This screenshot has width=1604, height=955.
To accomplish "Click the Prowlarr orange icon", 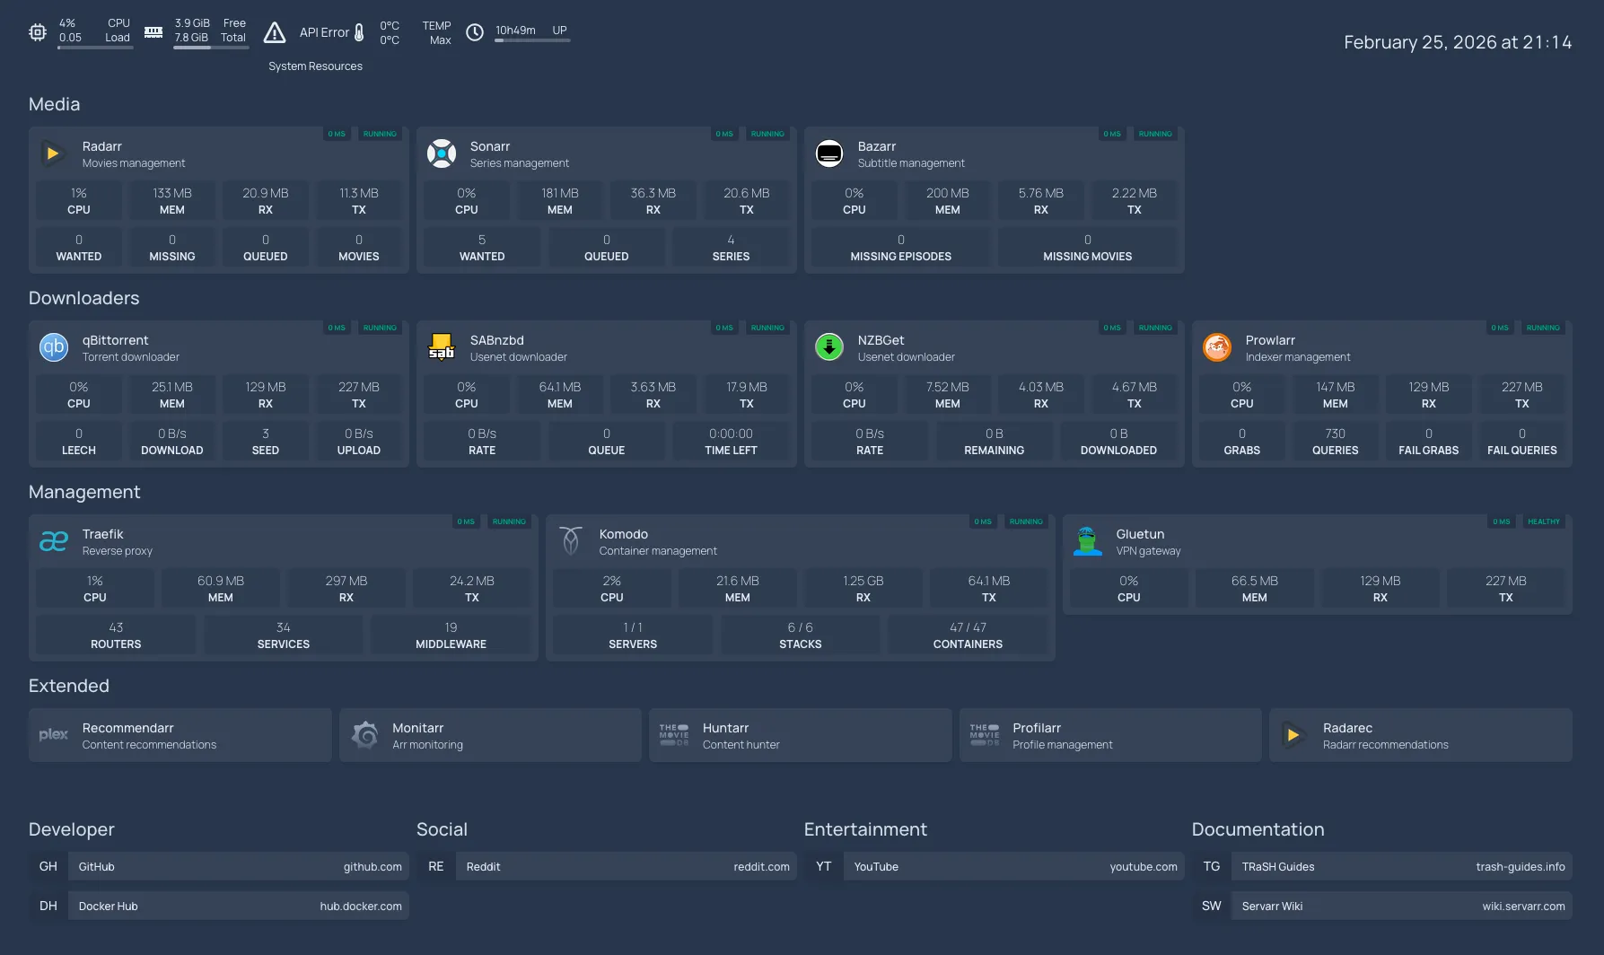I will click(x=1216, y=347).
